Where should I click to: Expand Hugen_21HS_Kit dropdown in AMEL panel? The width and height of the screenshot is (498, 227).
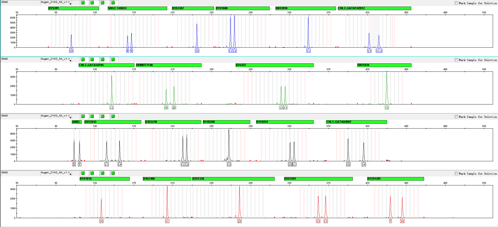(x=71, y=117)
